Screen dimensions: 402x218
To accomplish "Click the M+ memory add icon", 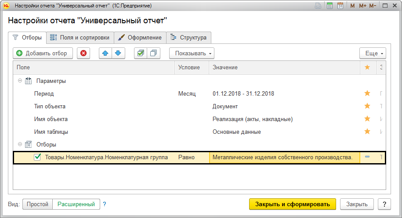I will [x=362, y=6].
